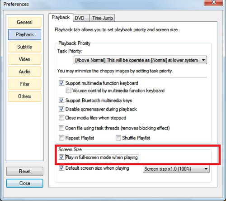Open the General preferences section
Image resolution: width=226 pixels, height=201 pixels.
24,22
